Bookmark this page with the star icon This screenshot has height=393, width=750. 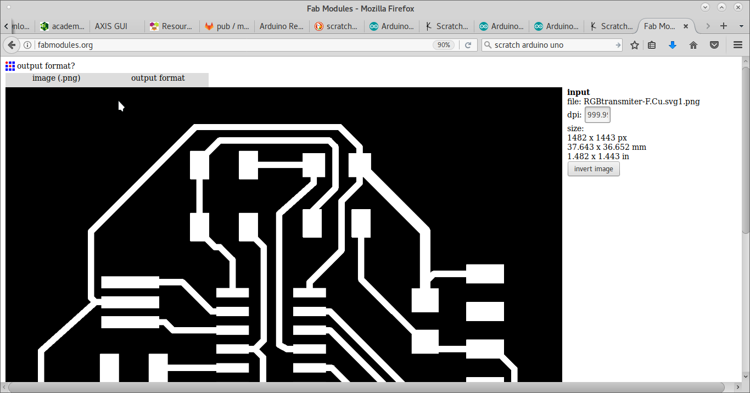pos(635,45)
